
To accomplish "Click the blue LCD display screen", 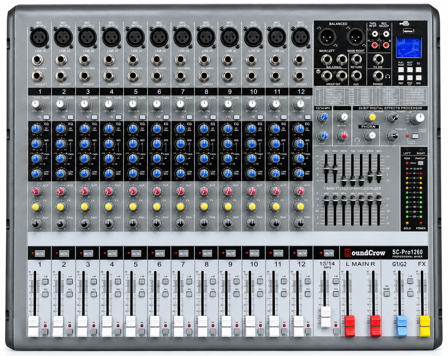I will pyautogui.click(x=409, y=47).
